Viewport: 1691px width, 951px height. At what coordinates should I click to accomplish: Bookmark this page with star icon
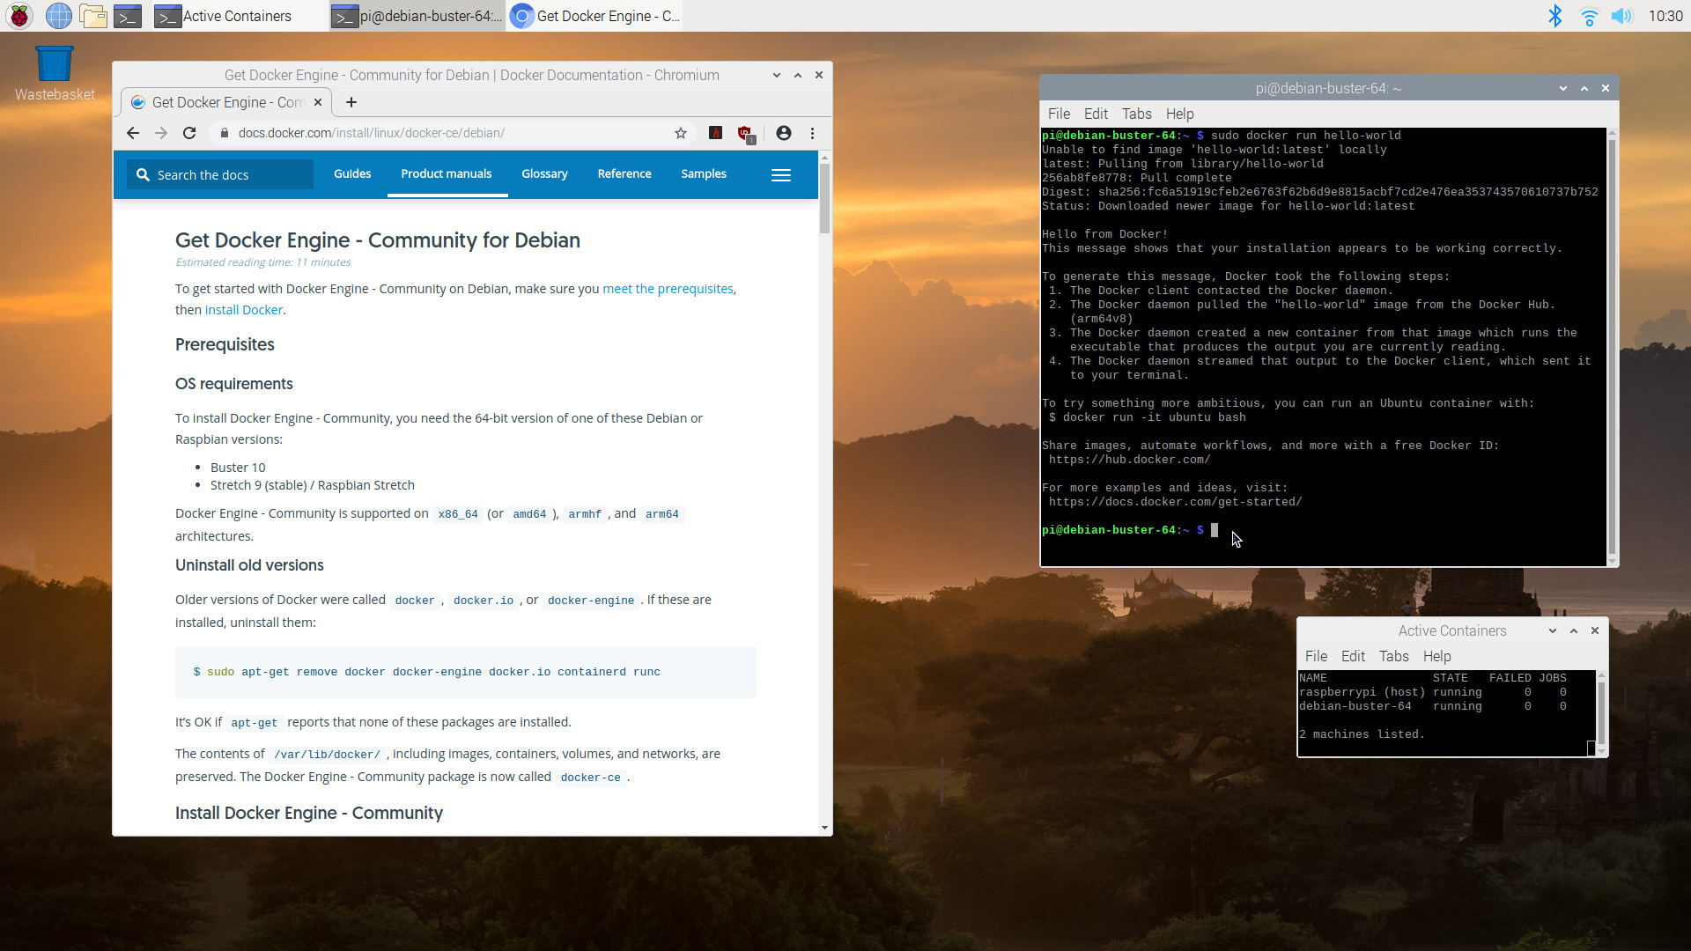coord(681,133)
